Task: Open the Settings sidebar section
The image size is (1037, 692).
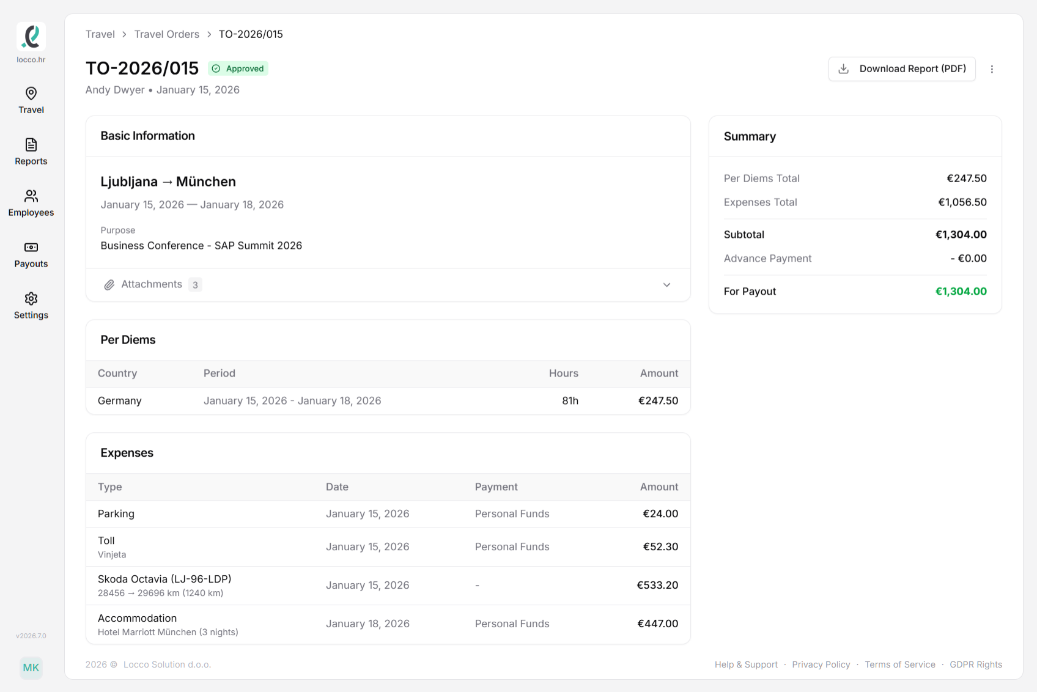Action: pos(31,306)
